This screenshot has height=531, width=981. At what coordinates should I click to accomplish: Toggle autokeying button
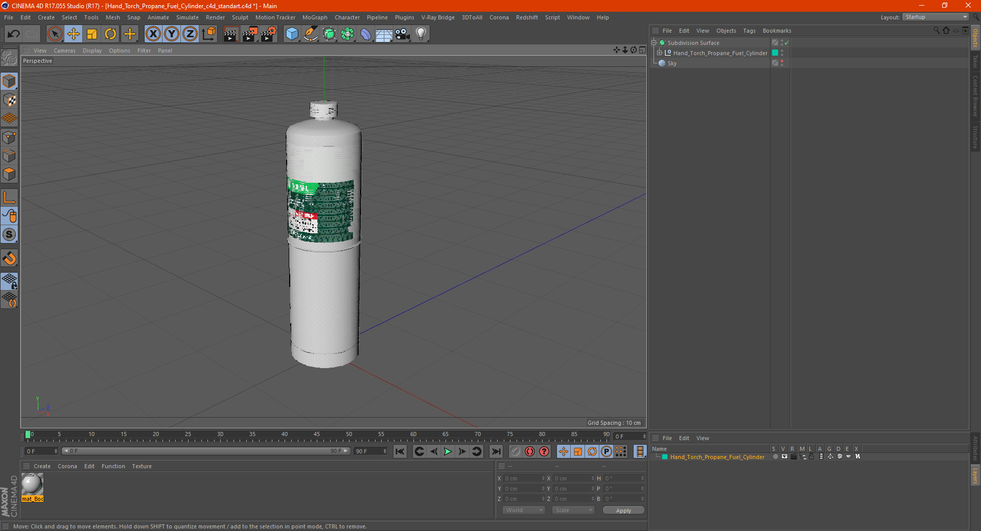[530, 451]
